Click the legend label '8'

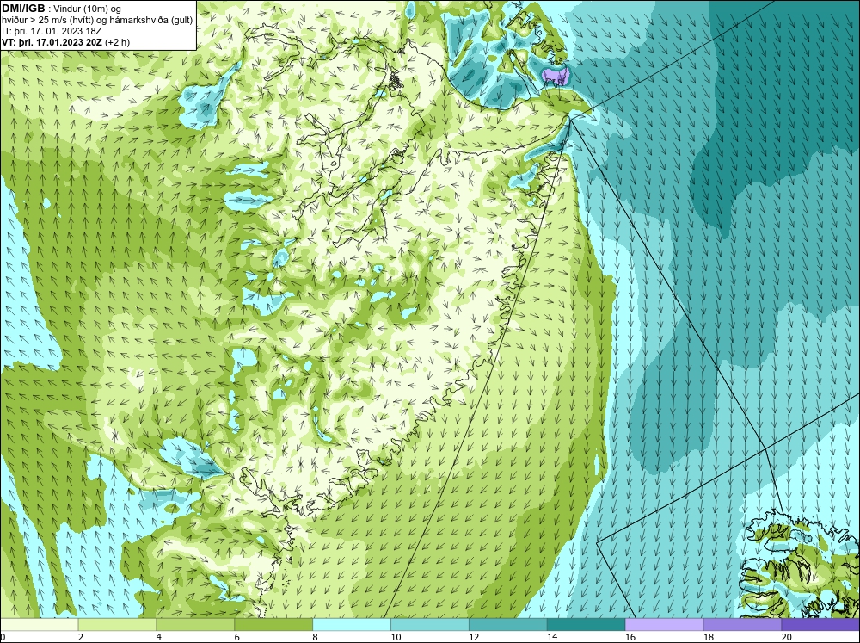point(316,637)
